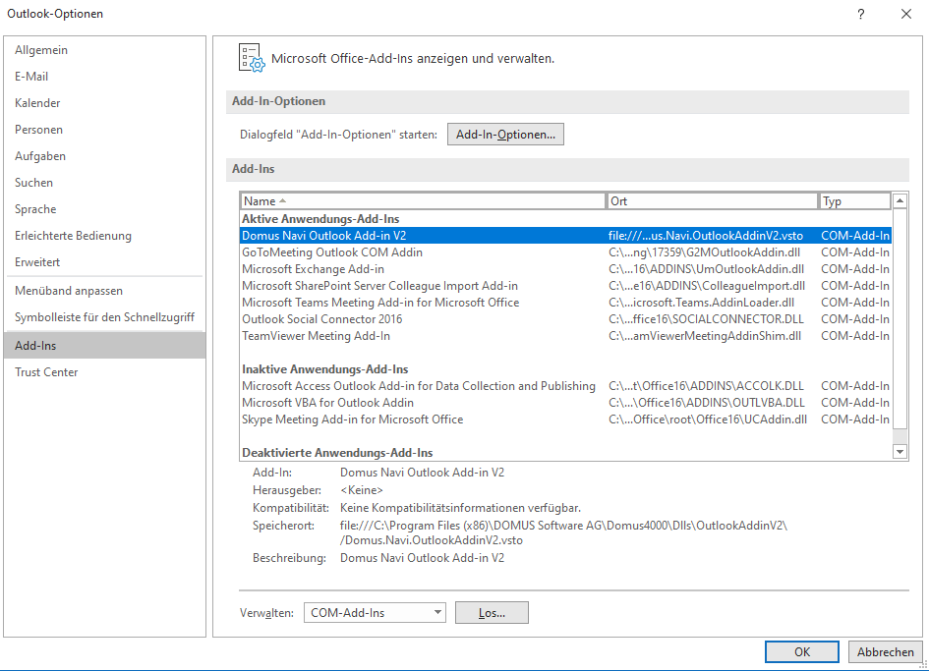The width and height of the screenshot is (929, 671).
Task: Select the Kalender category
Action: pyautogui.click(x=104, y=103)
